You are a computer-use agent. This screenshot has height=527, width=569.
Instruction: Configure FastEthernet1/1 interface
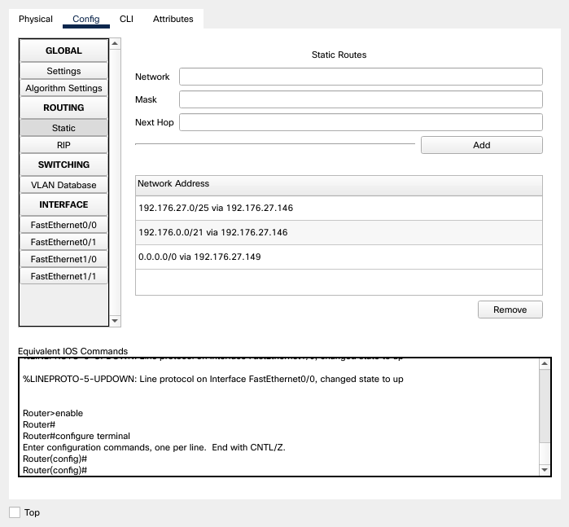(63, 276)
